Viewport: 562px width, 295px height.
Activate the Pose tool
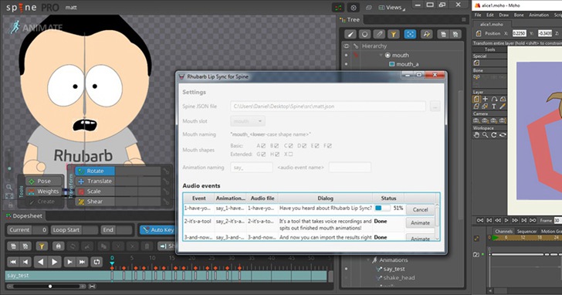(x=44, y=181)
